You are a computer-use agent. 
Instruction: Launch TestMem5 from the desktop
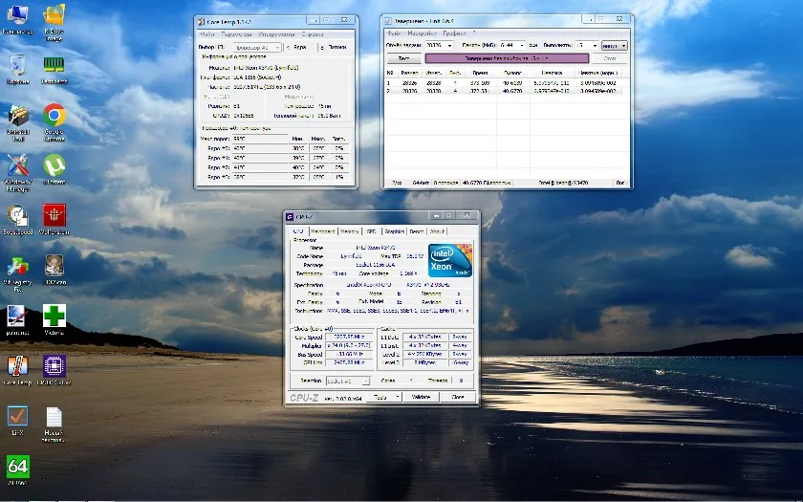[x=54, y=69]
